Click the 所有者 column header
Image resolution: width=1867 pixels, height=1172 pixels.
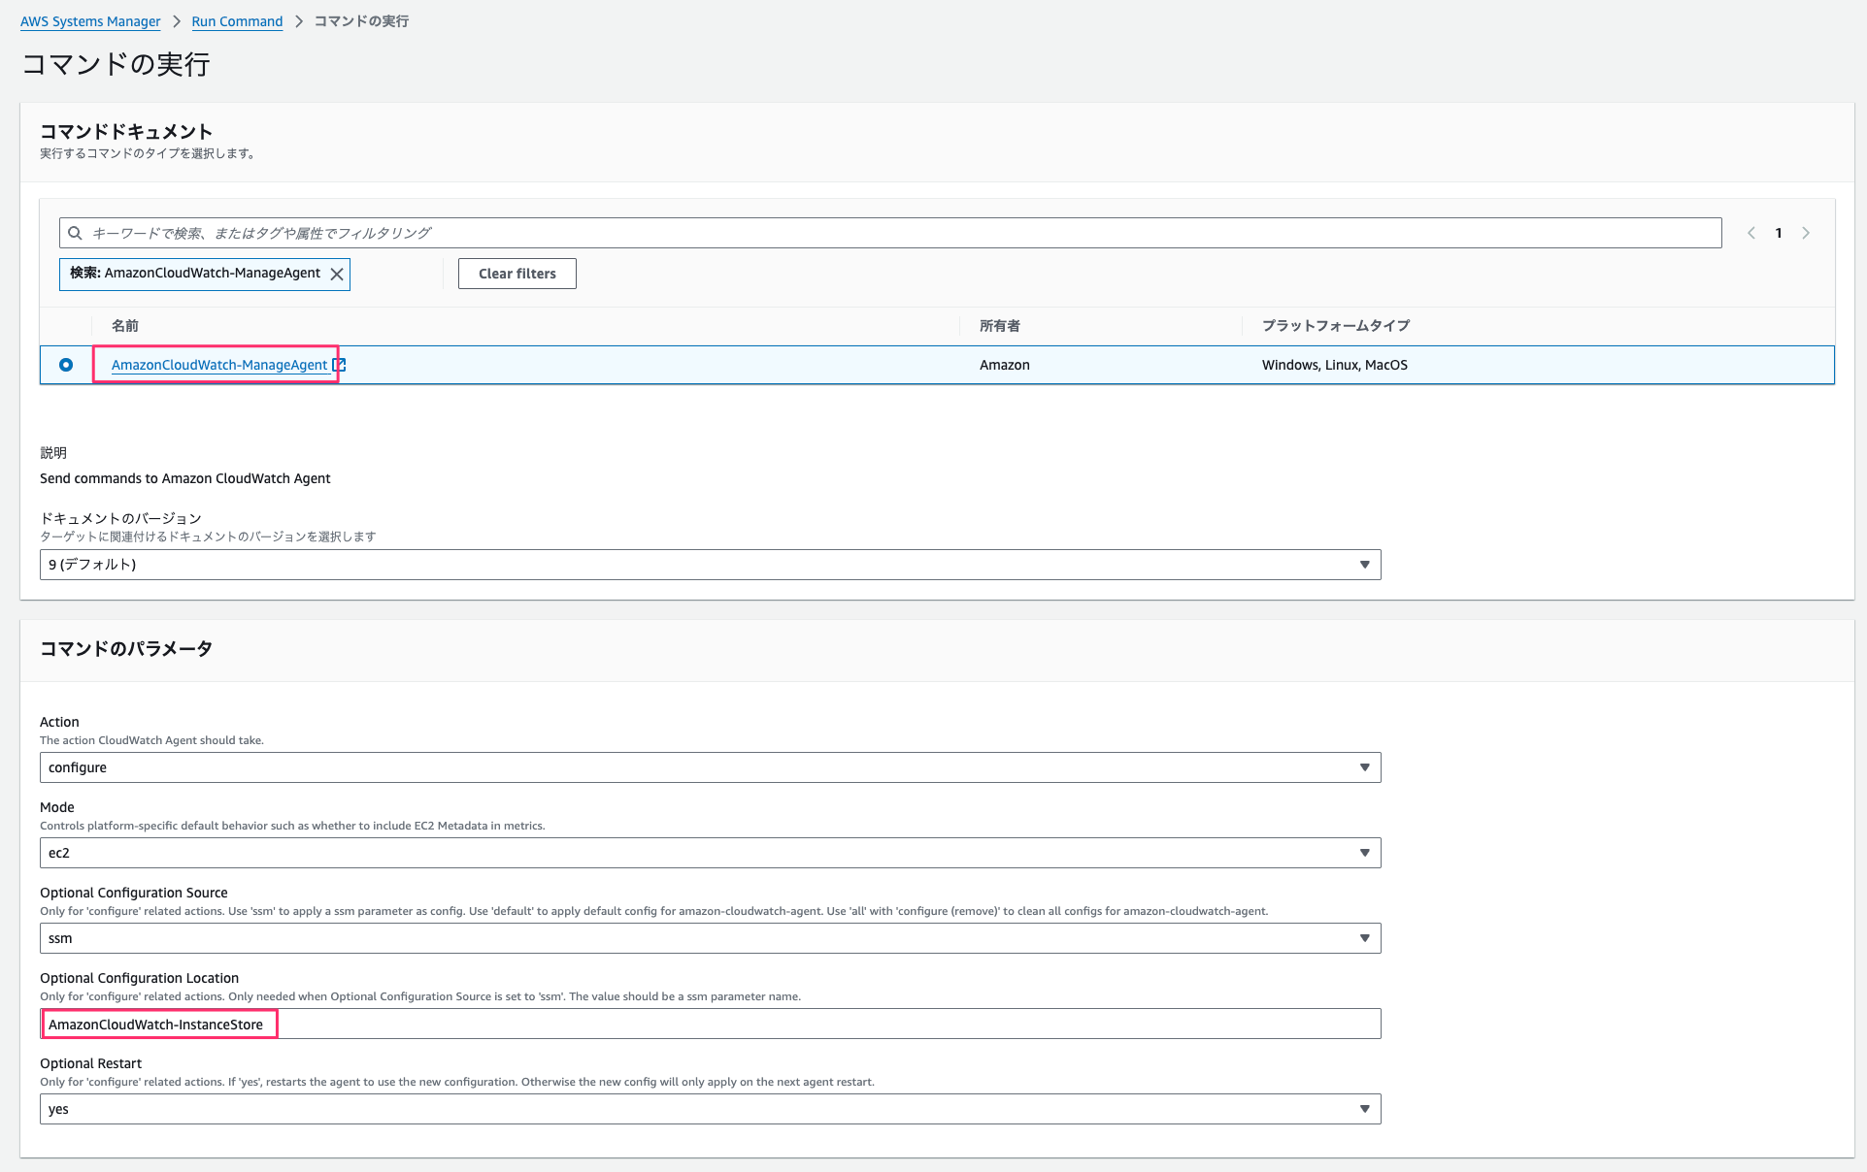[1000, 326]
